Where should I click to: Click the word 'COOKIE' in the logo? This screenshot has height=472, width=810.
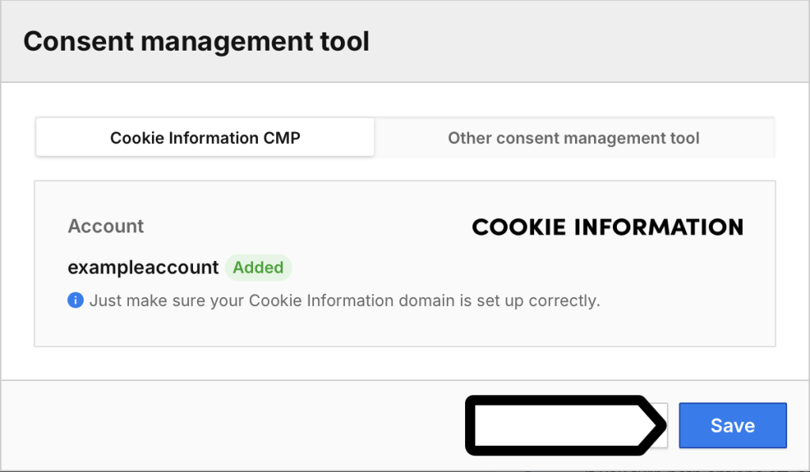pyautogui.click(x=519, y=227)
